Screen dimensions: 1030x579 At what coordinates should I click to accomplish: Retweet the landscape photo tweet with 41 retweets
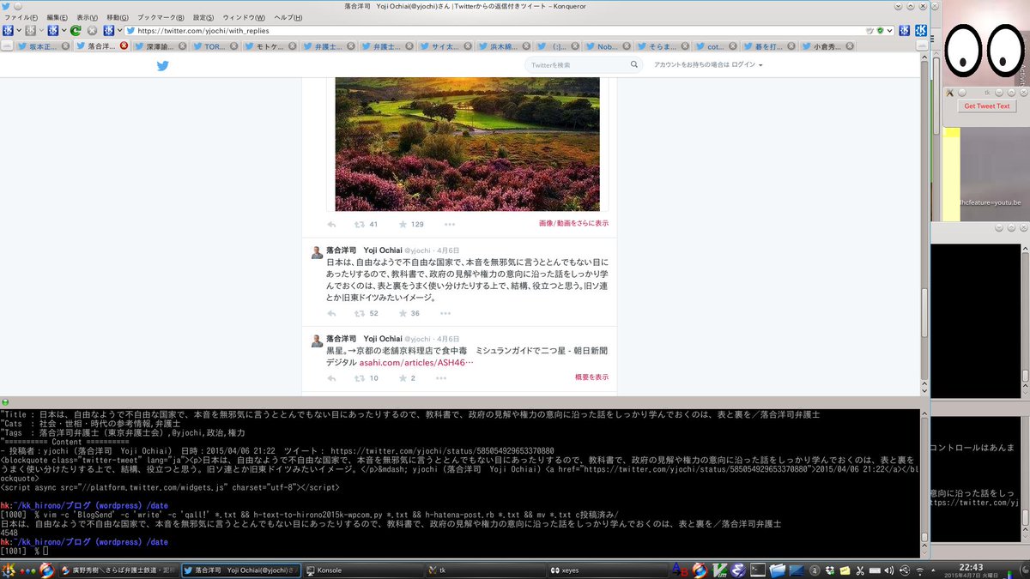[360, 224]
